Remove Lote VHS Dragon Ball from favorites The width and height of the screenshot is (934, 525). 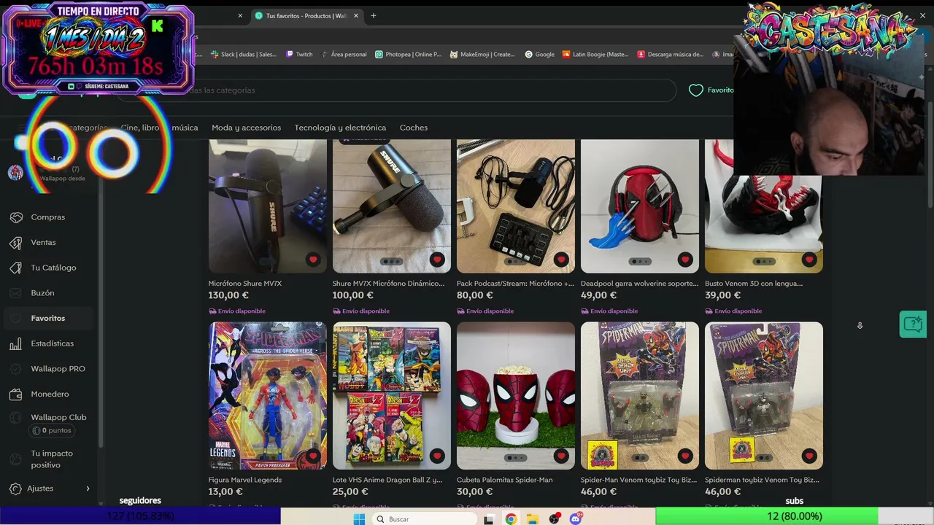[437, 456]
